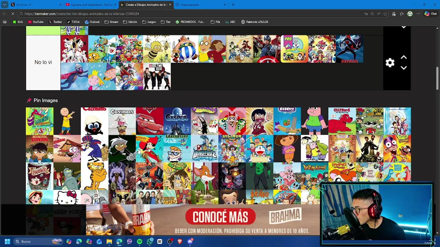This screenshot has width=440, height=247.
Task: Open the Outlook bookmark
Action: coord(92,22)
